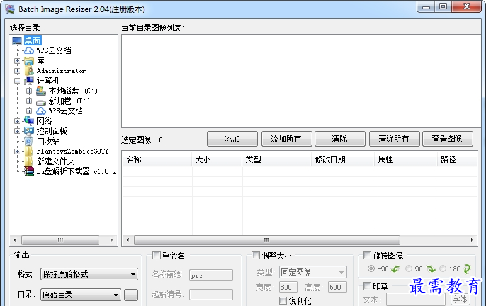Enable the 印章 stamp checkbox
The image size is (486, 306).
pos(367,286)
